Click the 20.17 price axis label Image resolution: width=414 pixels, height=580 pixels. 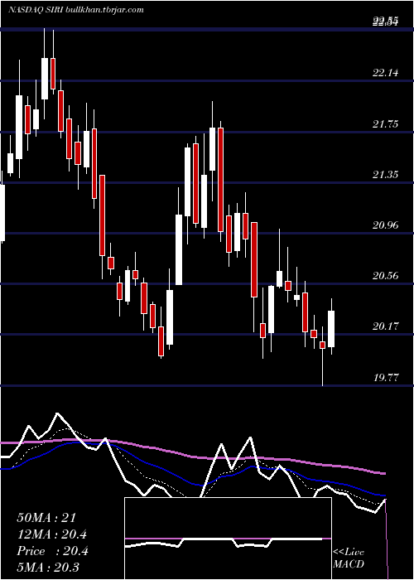386,326
